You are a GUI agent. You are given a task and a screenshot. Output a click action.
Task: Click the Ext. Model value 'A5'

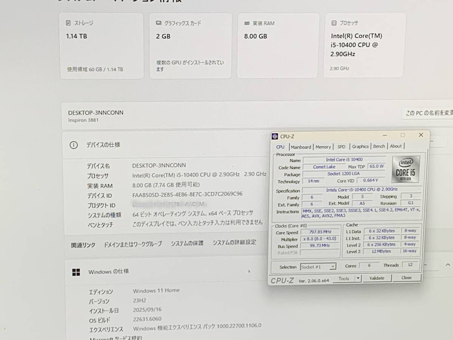(x=362, y=203)
